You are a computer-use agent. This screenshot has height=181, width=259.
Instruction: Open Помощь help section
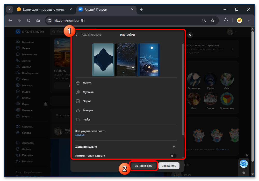24,162
